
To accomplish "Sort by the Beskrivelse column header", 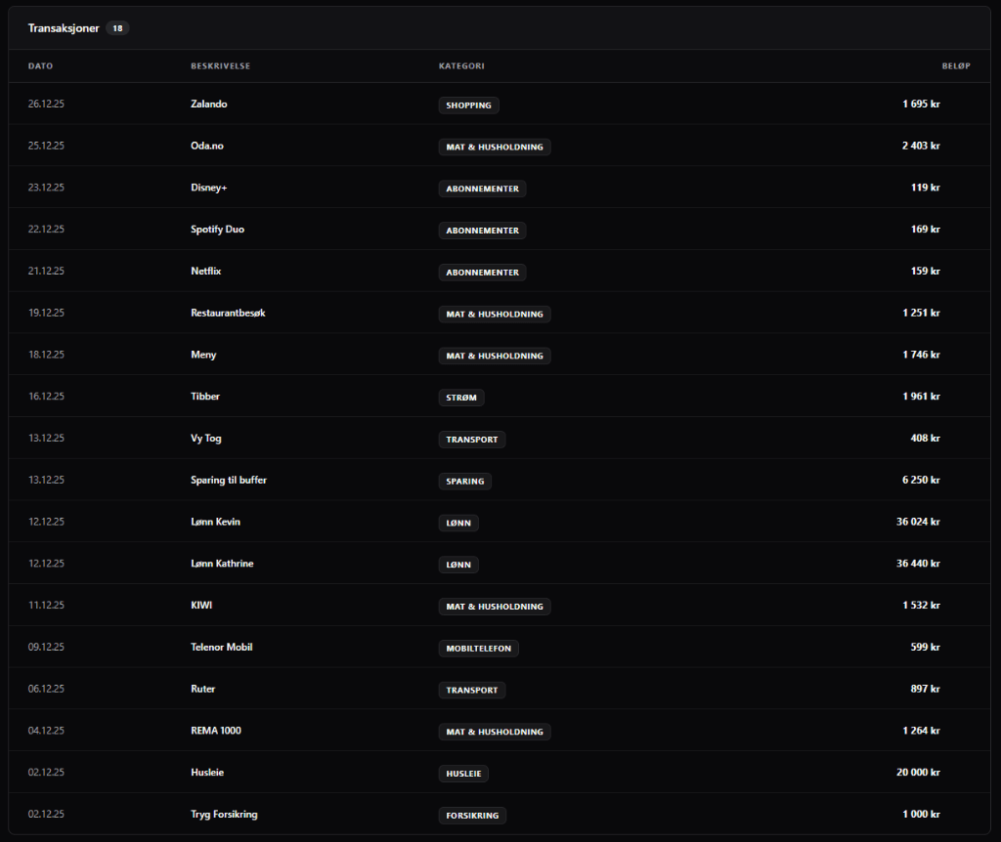I will [220, 66].
